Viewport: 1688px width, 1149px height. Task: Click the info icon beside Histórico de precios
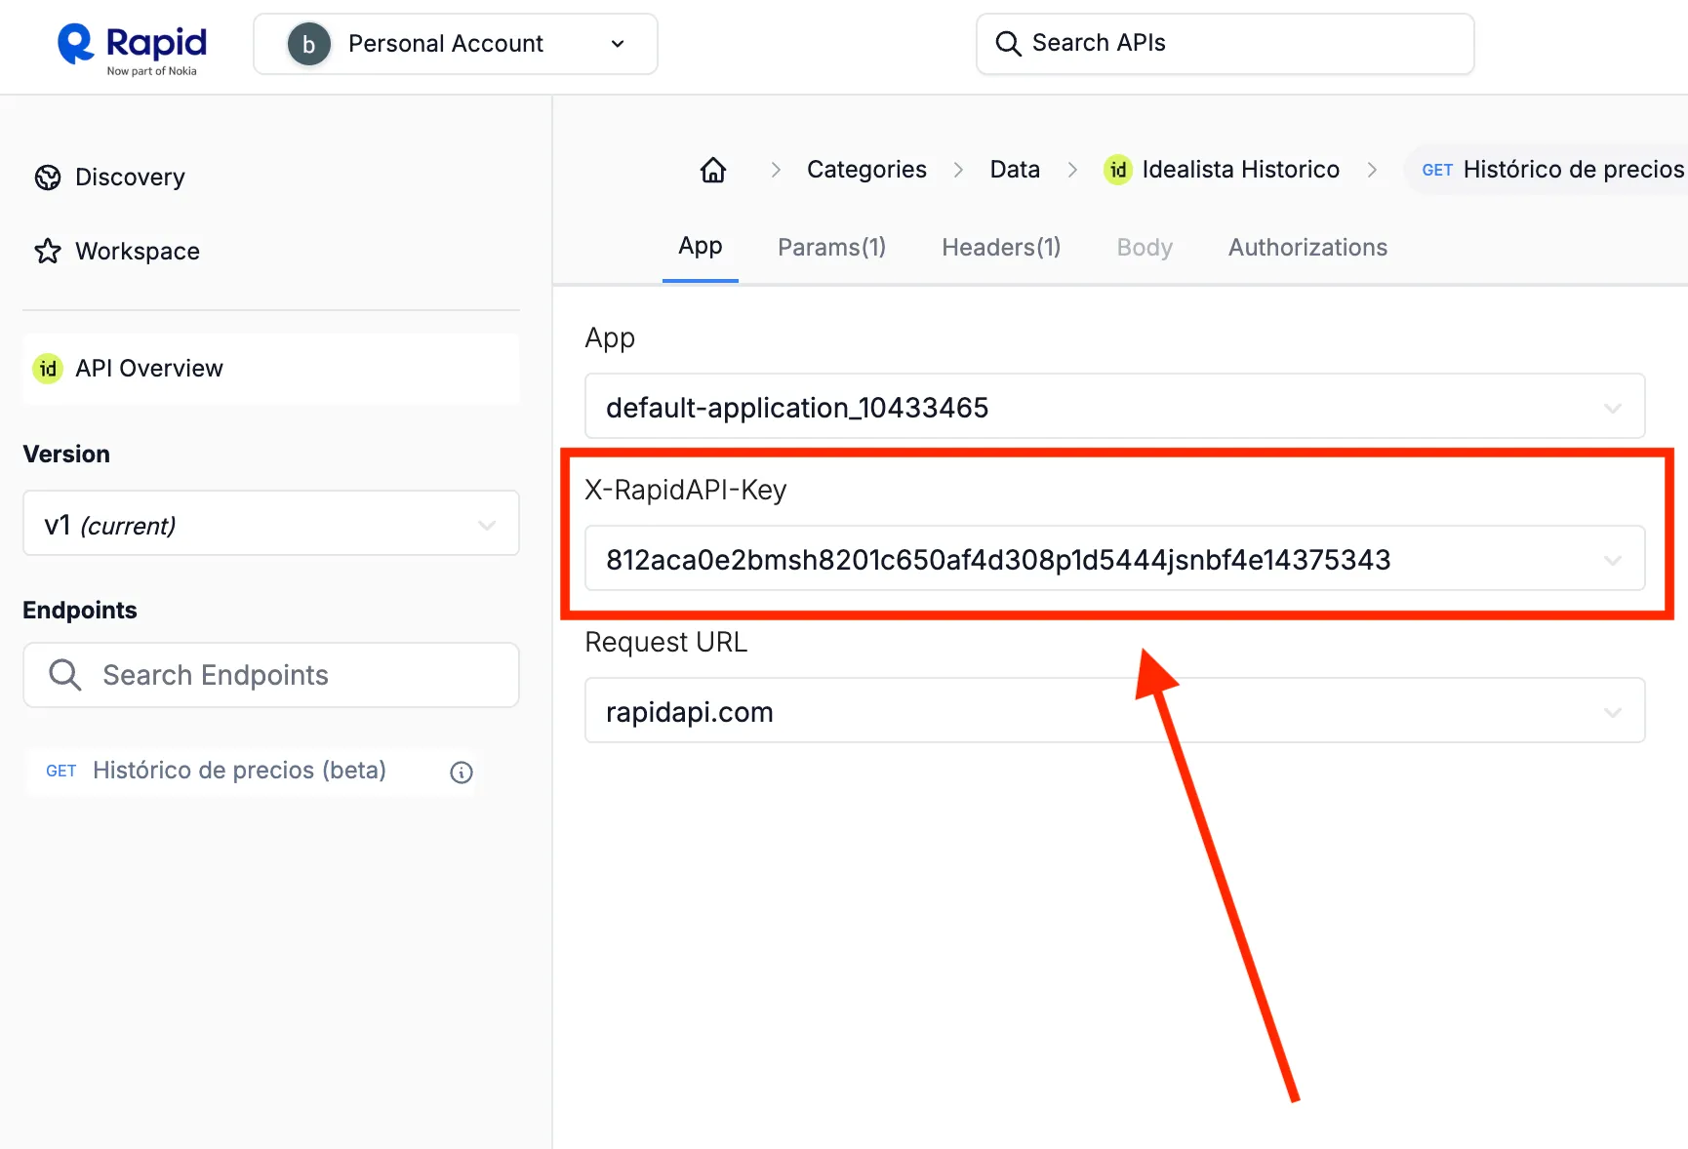tap(462, 773)
